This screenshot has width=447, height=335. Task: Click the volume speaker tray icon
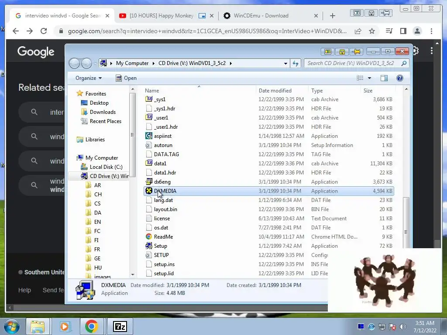click(x=403, y=326)
